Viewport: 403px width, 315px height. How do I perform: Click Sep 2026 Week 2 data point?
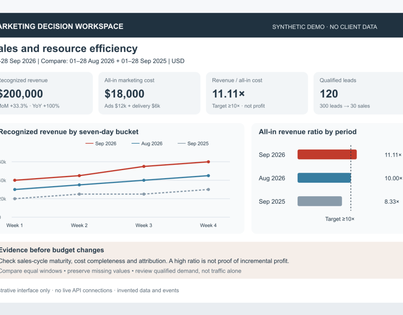point(79,176)
